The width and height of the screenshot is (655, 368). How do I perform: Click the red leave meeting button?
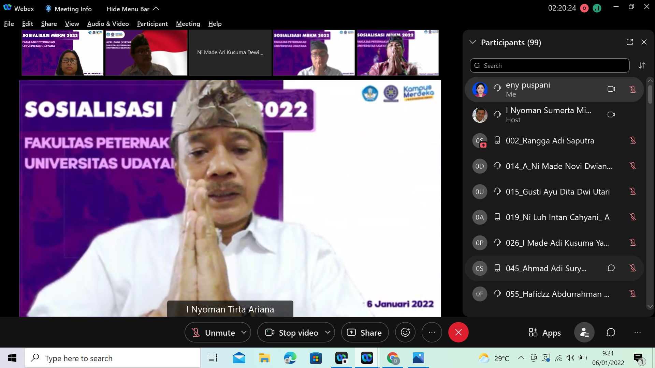[x=458, y=332]
